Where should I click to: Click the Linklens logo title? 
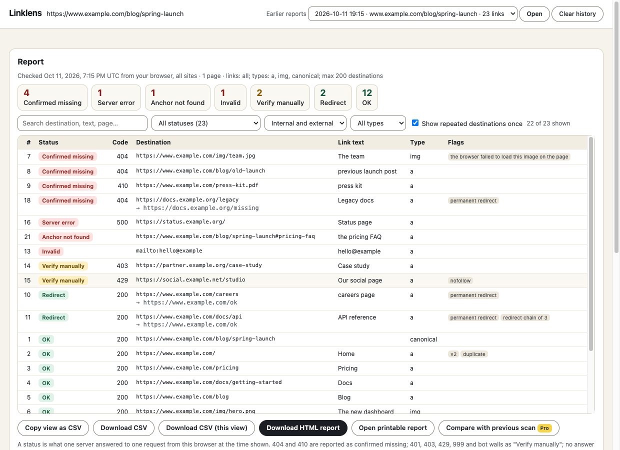tap(25, 13)
